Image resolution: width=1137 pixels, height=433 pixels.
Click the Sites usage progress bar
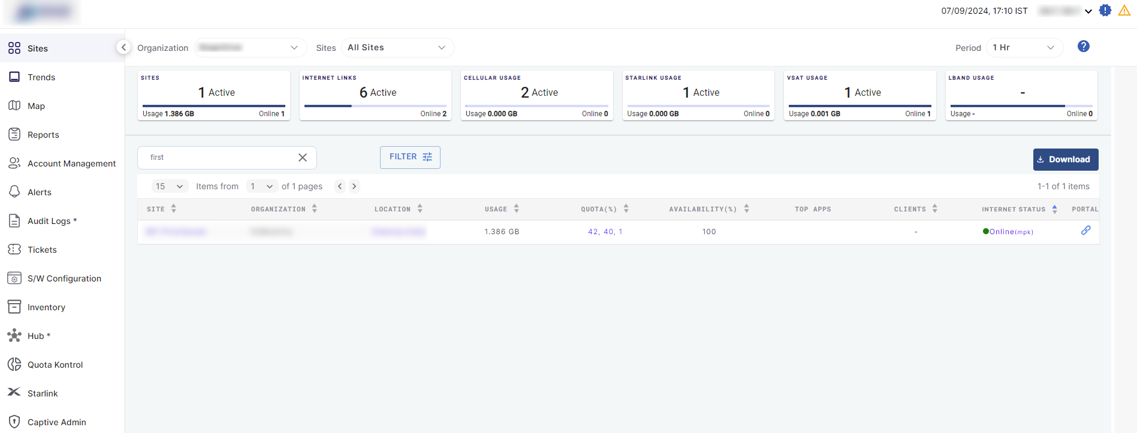pos(213,106)
